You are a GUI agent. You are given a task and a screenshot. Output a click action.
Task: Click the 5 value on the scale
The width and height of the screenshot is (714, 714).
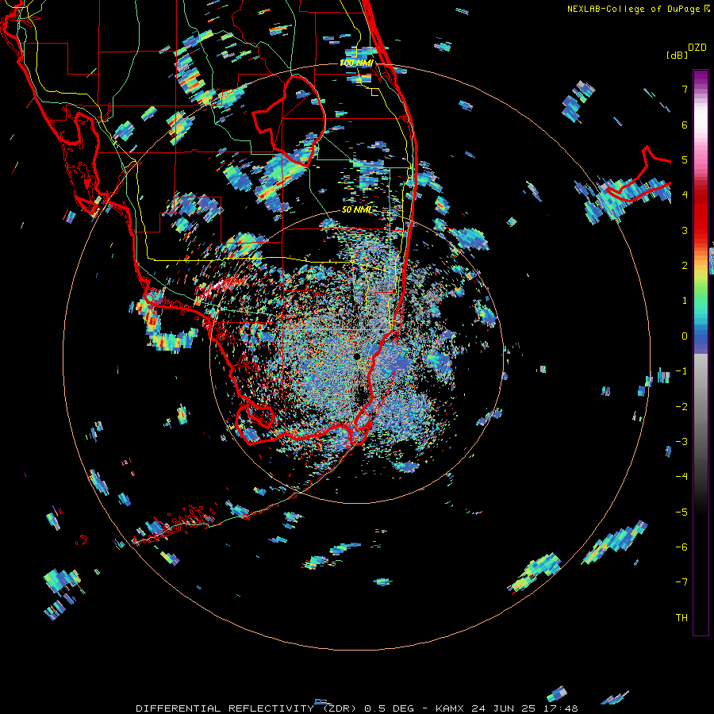[685, 159]
